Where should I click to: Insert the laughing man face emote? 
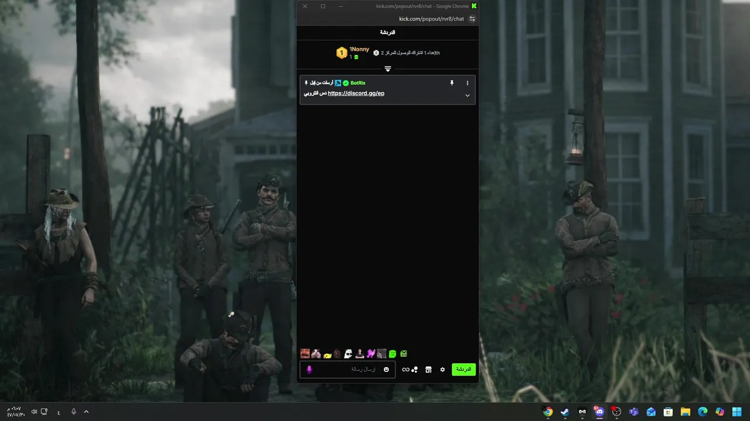click(x=305, y=354)
